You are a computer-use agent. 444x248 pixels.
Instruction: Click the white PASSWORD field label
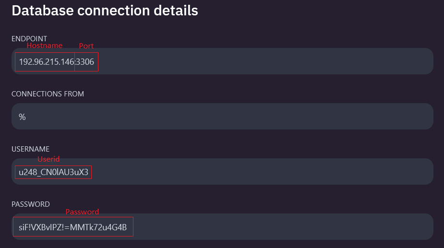point(31,204)
